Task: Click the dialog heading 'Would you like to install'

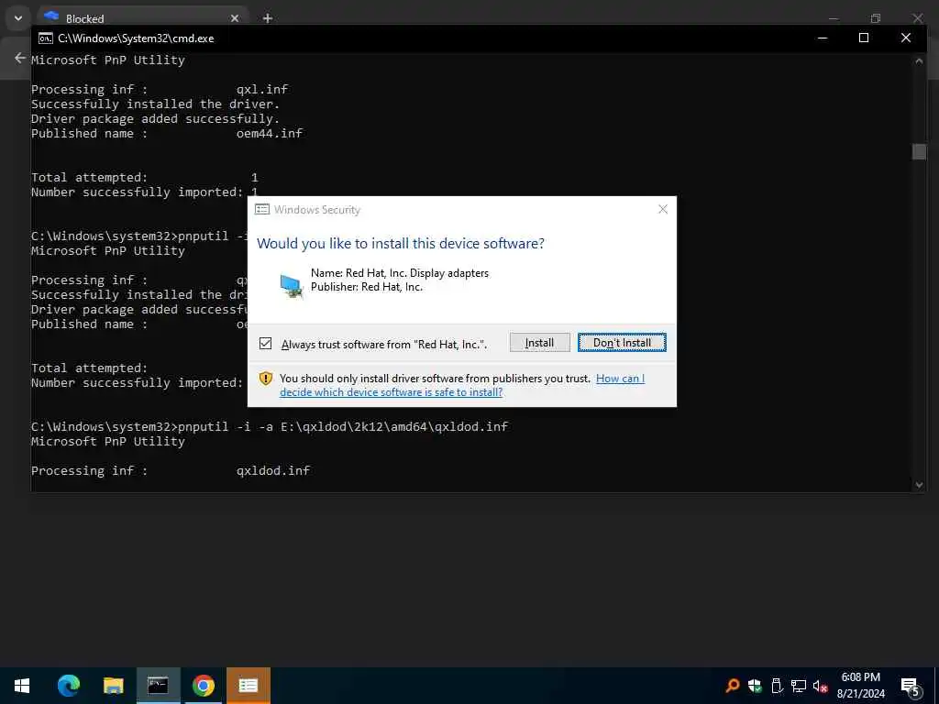Action: pyautogui.click(x=401, y=244)
